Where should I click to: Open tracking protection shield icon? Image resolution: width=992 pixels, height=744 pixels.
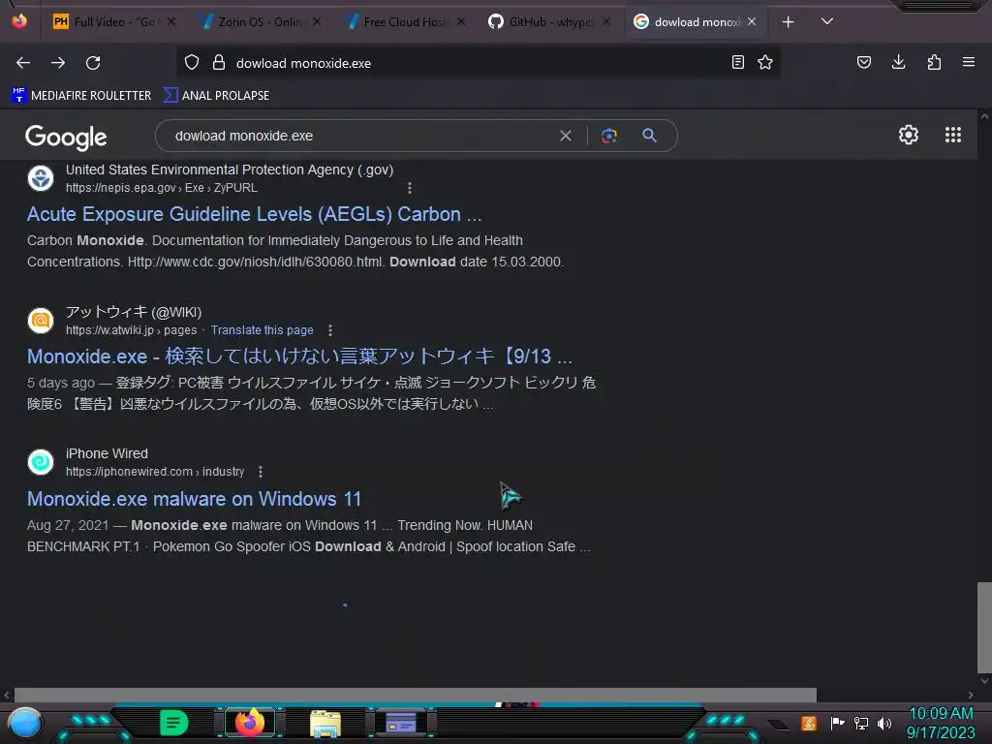click(192, 63)
